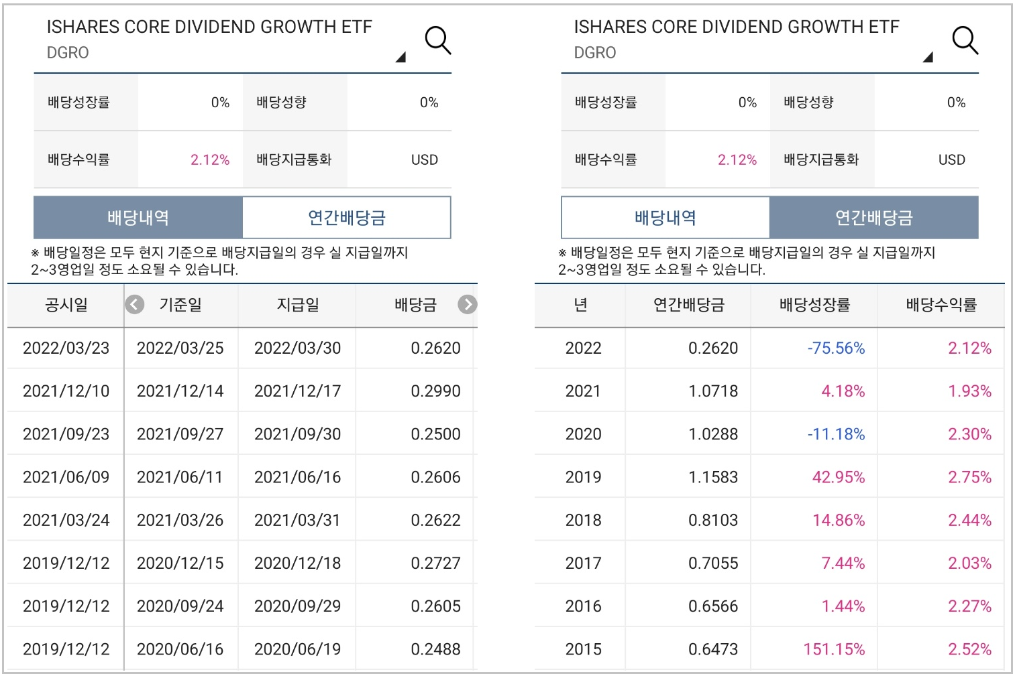Click growth rate 14.86%
Screen dimensions: 1015x676
pos(839,520)
